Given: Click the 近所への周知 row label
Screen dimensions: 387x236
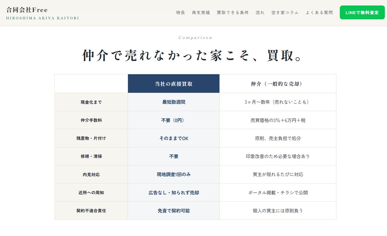Looking at the screenshot, I should [91, 192].
